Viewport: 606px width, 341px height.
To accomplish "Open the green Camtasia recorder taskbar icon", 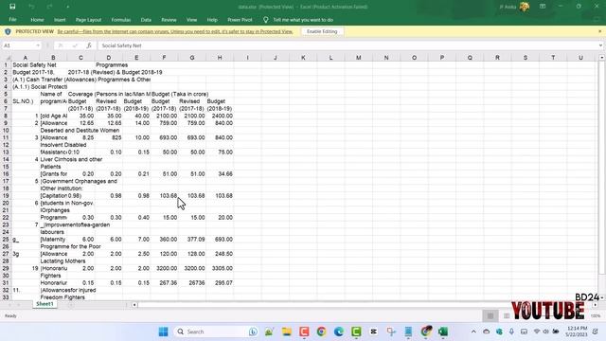I will click(x=356, y=332).
